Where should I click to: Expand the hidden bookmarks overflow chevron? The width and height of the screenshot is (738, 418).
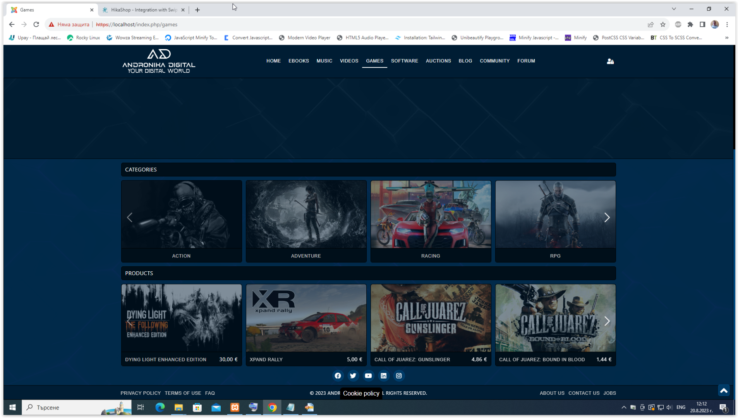click(727, 38)
